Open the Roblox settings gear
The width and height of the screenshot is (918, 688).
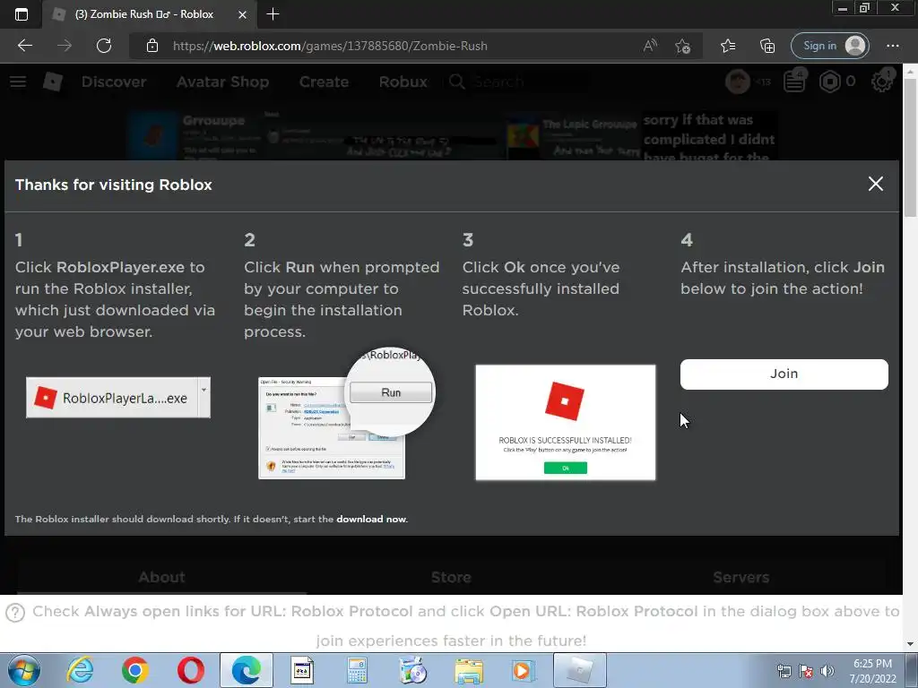[882, 82]
